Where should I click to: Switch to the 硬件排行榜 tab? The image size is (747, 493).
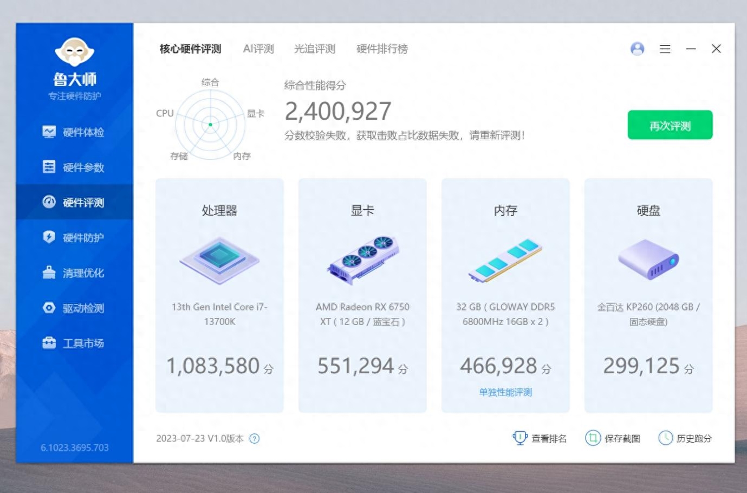click(x=382, y=49)
